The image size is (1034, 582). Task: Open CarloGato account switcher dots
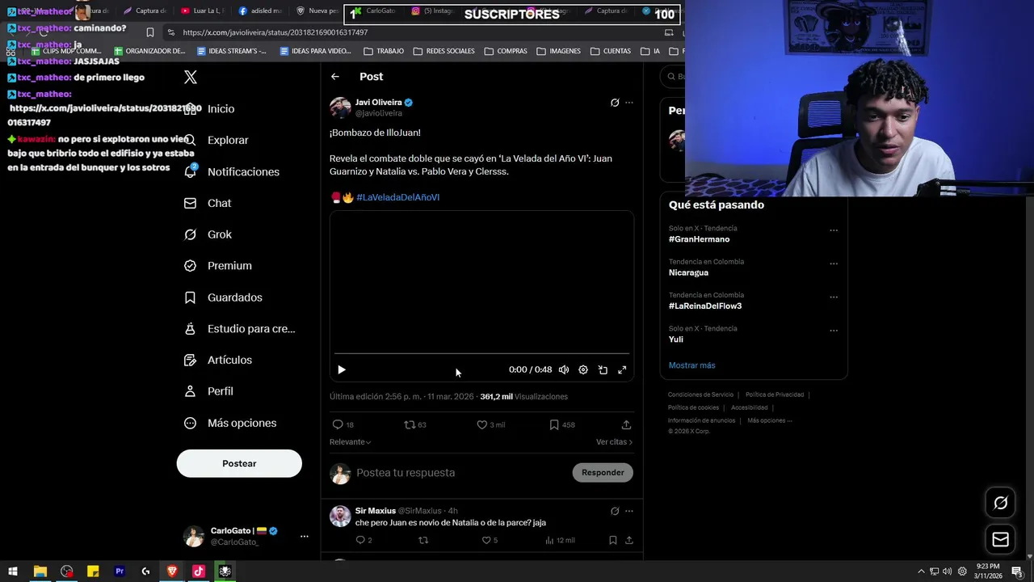[x=305, y=536]
